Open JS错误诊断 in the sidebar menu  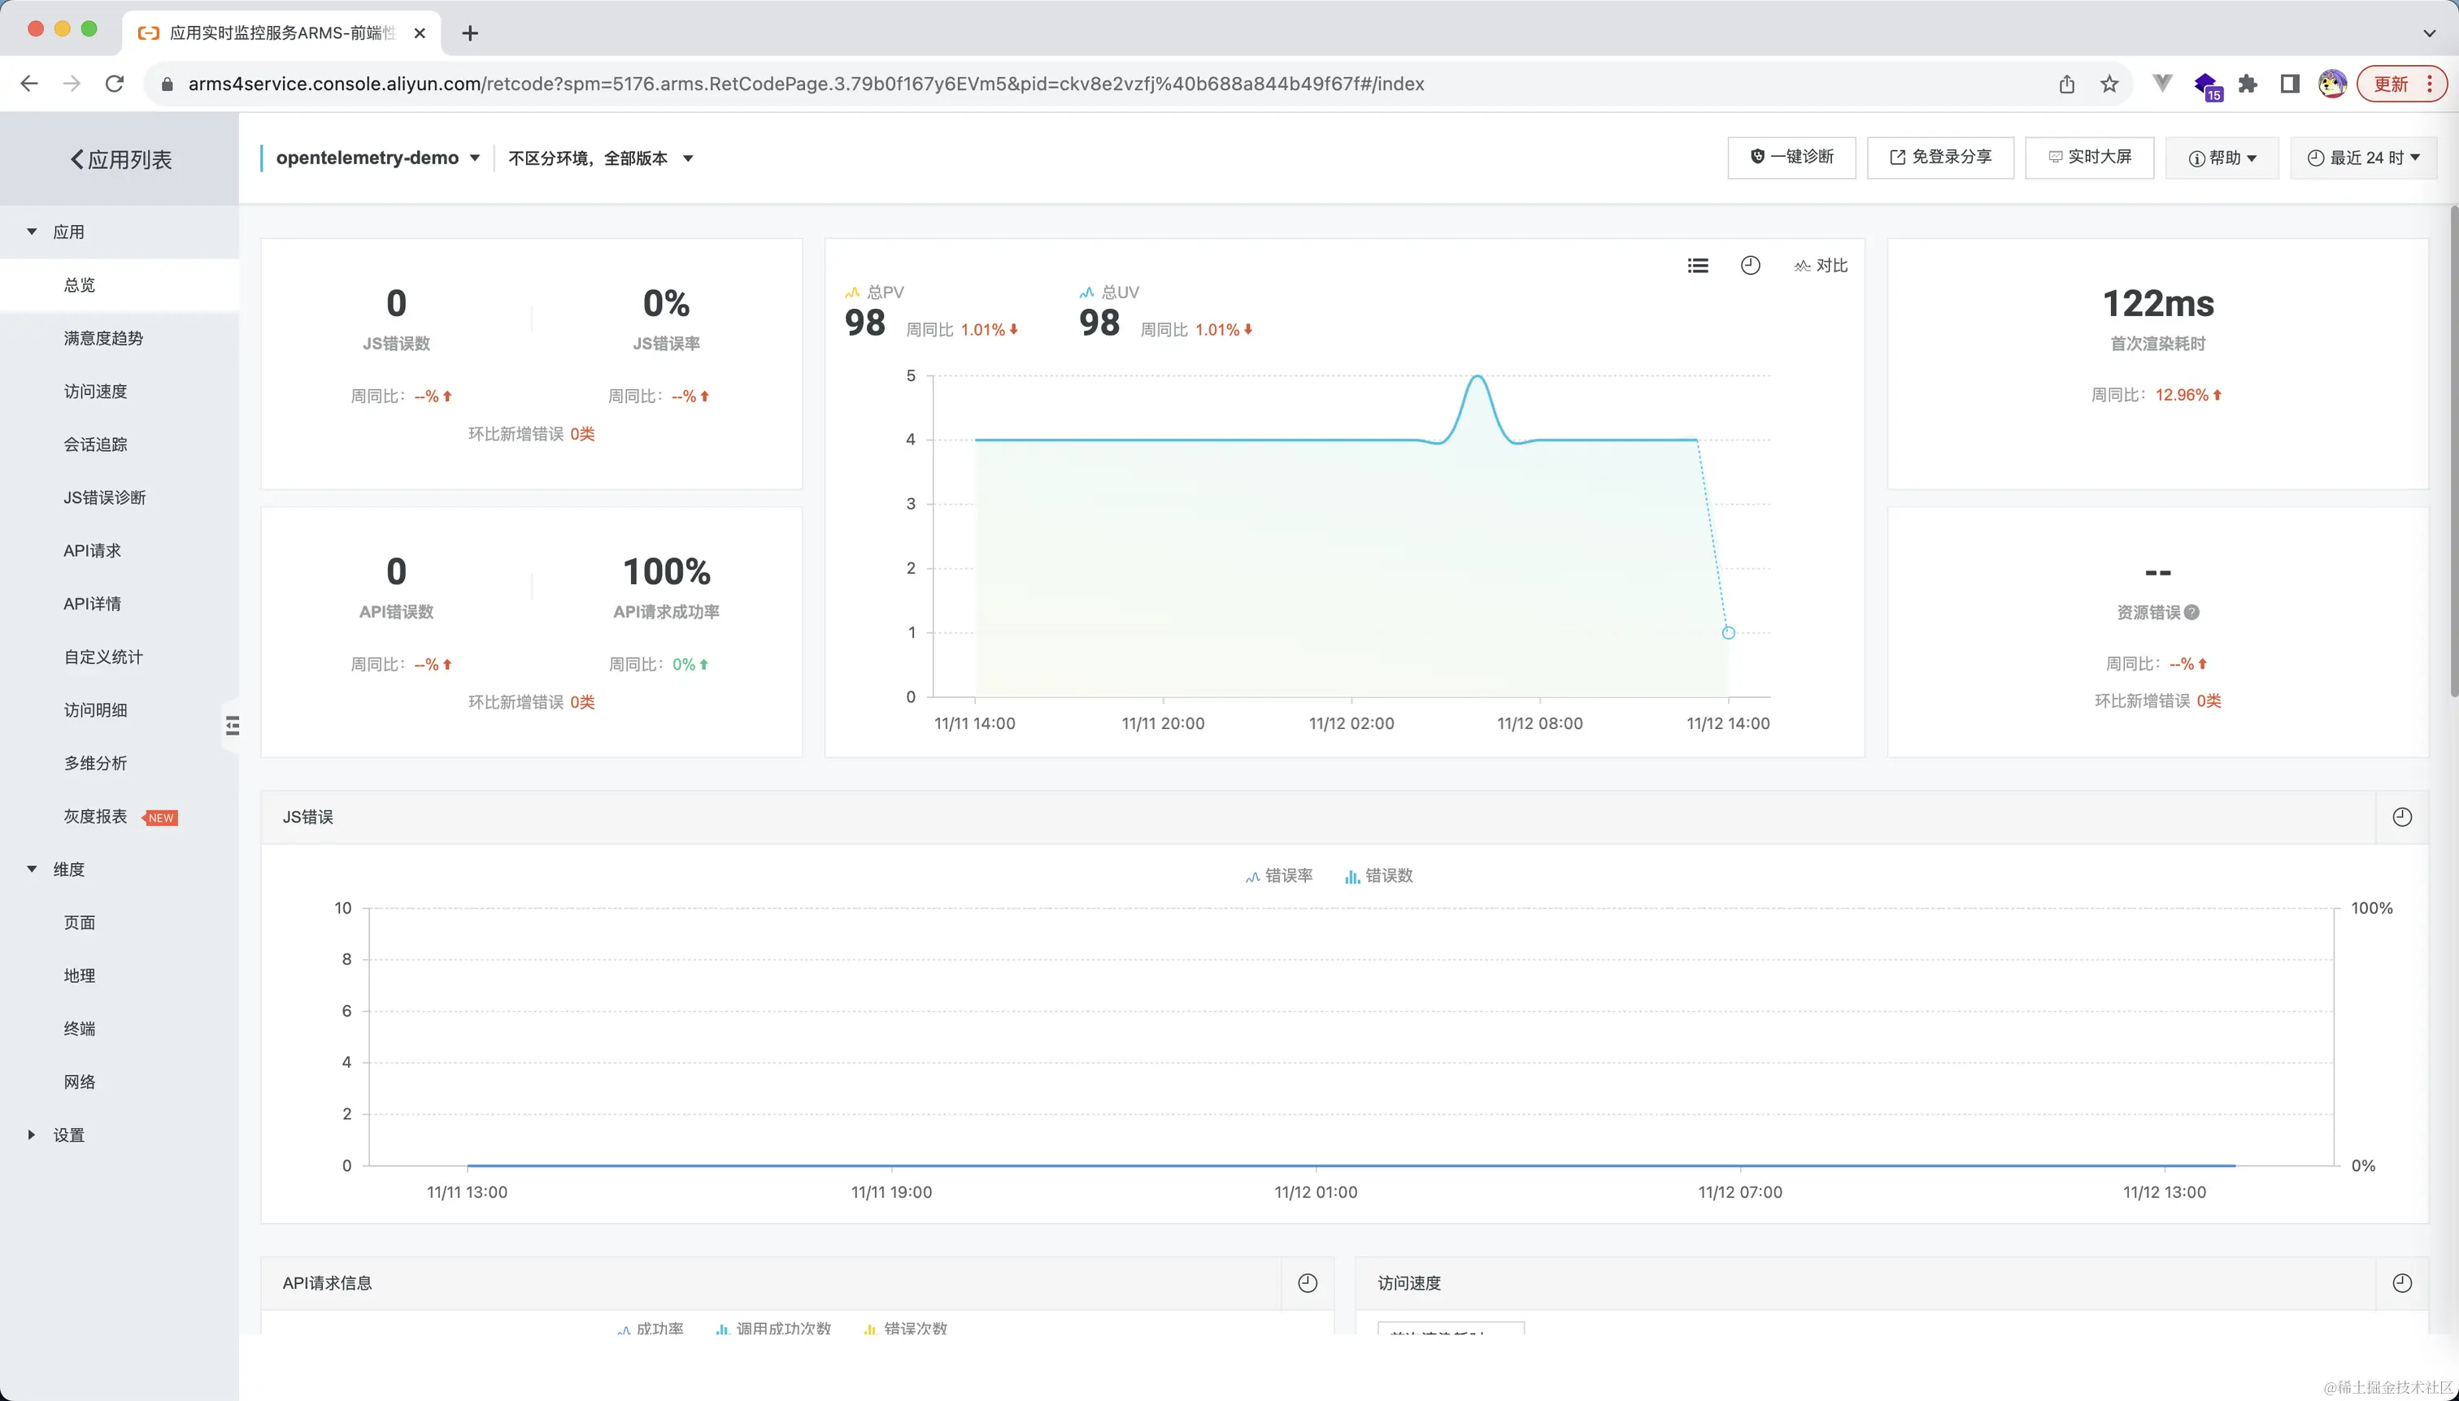tap(105, 497)
